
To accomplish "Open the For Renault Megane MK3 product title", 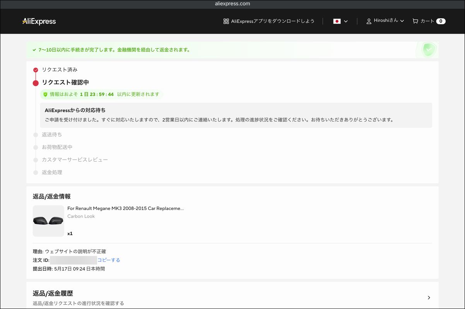I will pyautogui.click(x=125, y=208).
